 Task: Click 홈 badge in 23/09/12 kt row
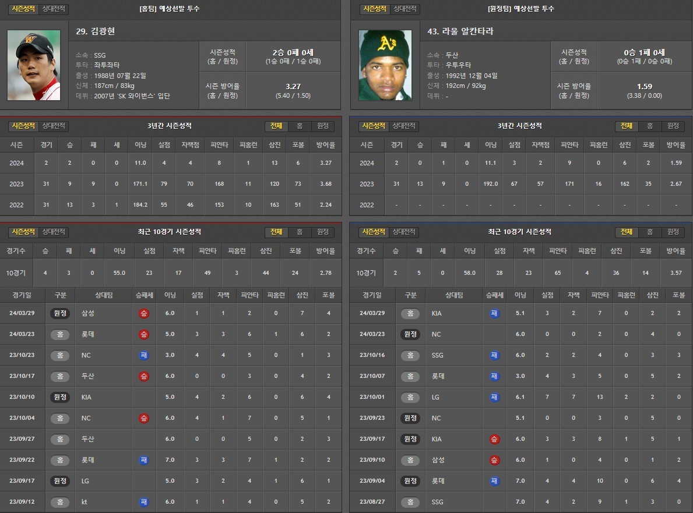click(x=60, y=502)
